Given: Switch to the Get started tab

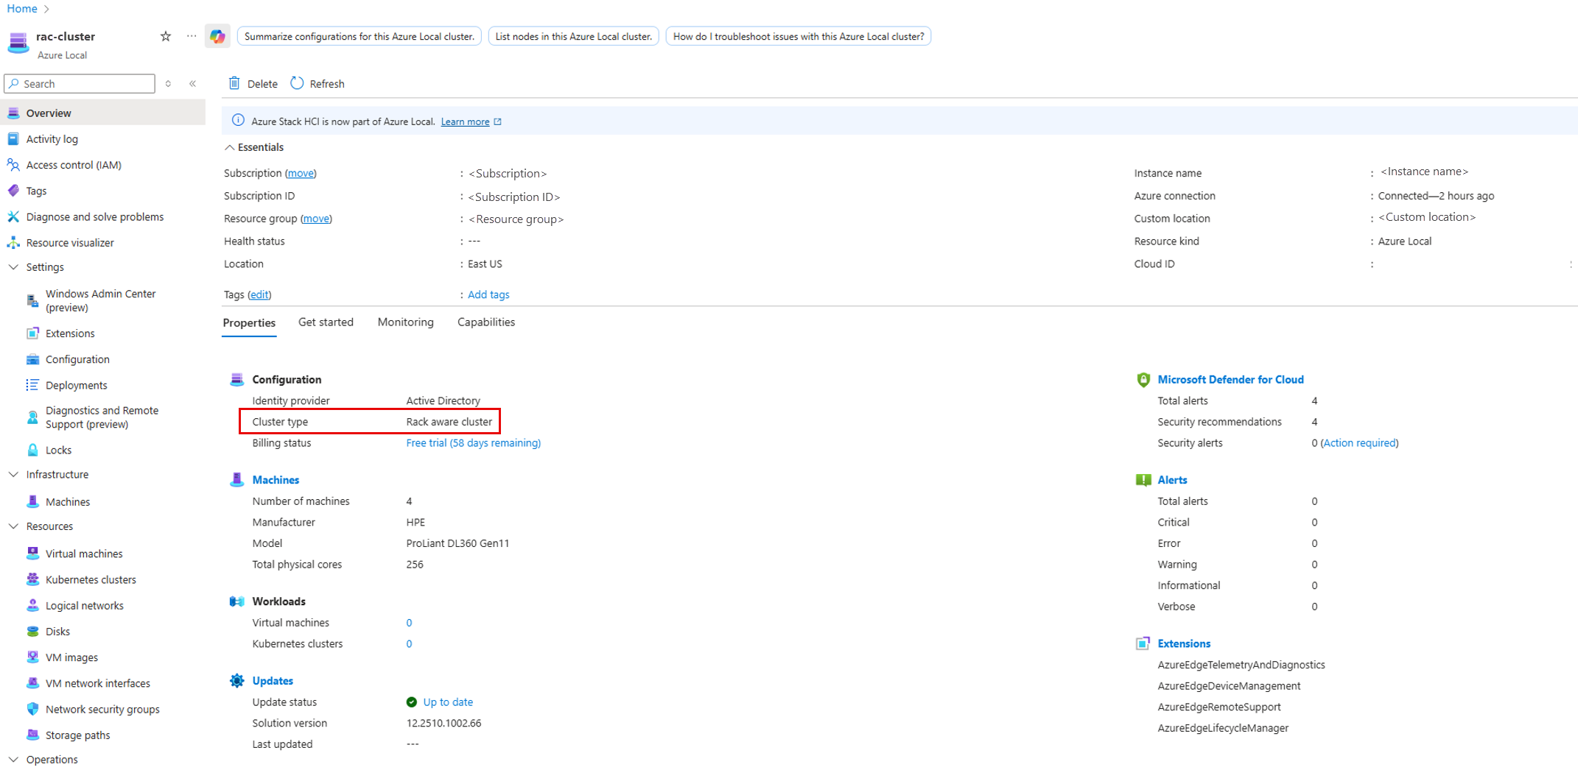Looking at the screenshot, I should (326, 322).
